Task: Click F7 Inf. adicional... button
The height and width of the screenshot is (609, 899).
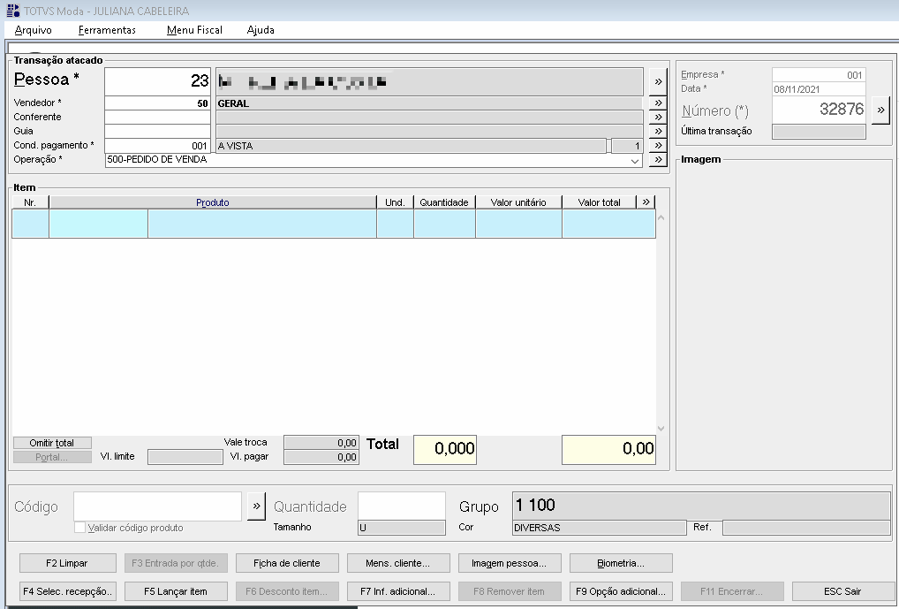Action: pos(398,591)
